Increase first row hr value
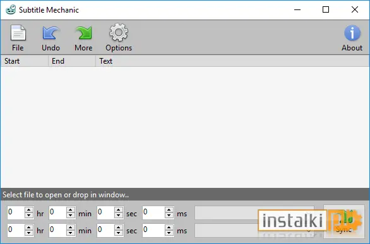The width and height of the screenshot is (370, 244). point(29,209)
